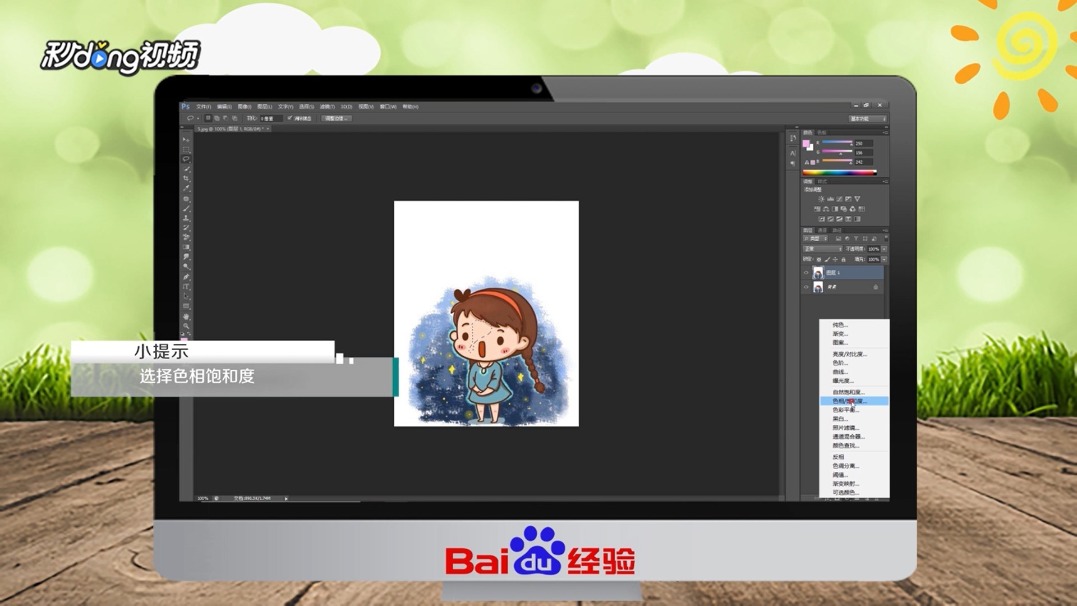
Task: Open the 基本功能 workspace dropdown
Action: click(x=868, y=119)
